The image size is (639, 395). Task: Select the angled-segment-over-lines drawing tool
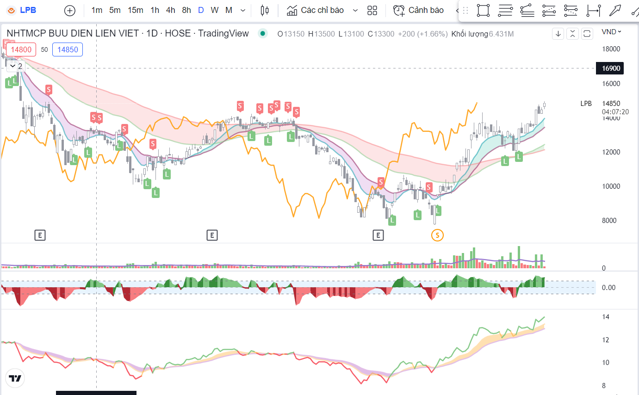pyautogui.click(x=527, y=10)
